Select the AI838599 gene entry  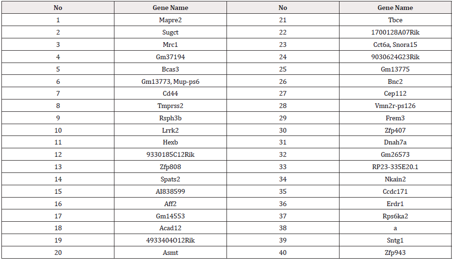[170, 191]
